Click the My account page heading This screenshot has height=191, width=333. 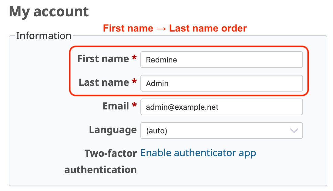pos(49,12)
